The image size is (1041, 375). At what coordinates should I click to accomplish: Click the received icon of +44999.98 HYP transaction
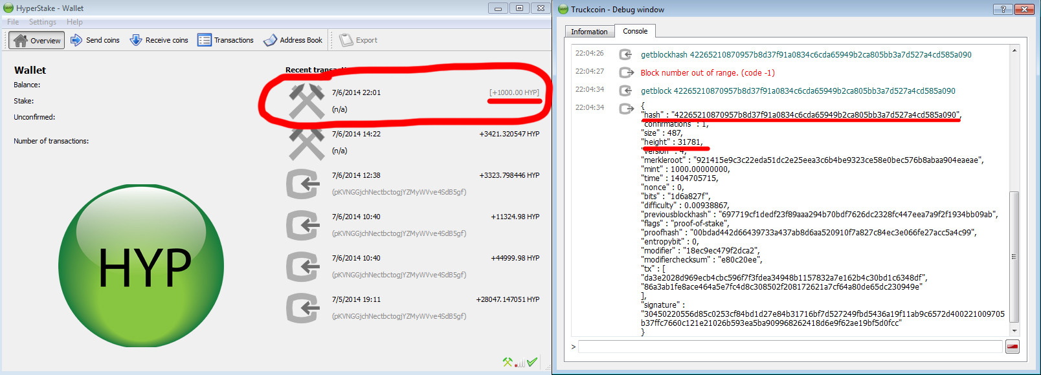[x=303, y=267]
